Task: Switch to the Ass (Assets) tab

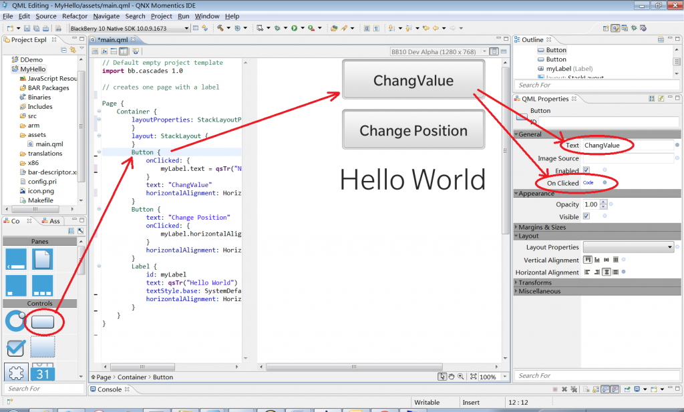Action: coord(51,221)
